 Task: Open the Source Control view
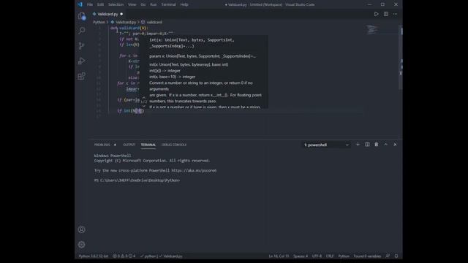click(x=81, y=45)
